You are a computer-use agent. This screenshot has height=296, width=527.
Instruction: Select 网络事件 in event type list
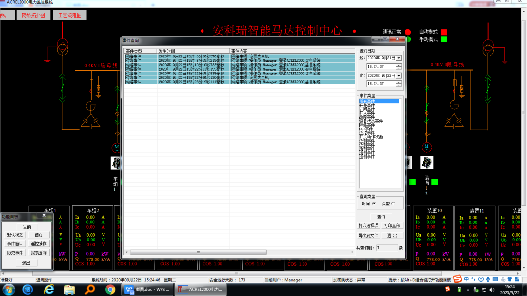pos(366,125)
